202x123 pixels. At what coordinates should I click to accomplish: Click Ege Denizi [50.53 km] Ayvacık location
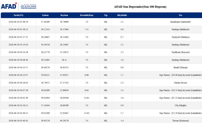[x=180, y=90]
